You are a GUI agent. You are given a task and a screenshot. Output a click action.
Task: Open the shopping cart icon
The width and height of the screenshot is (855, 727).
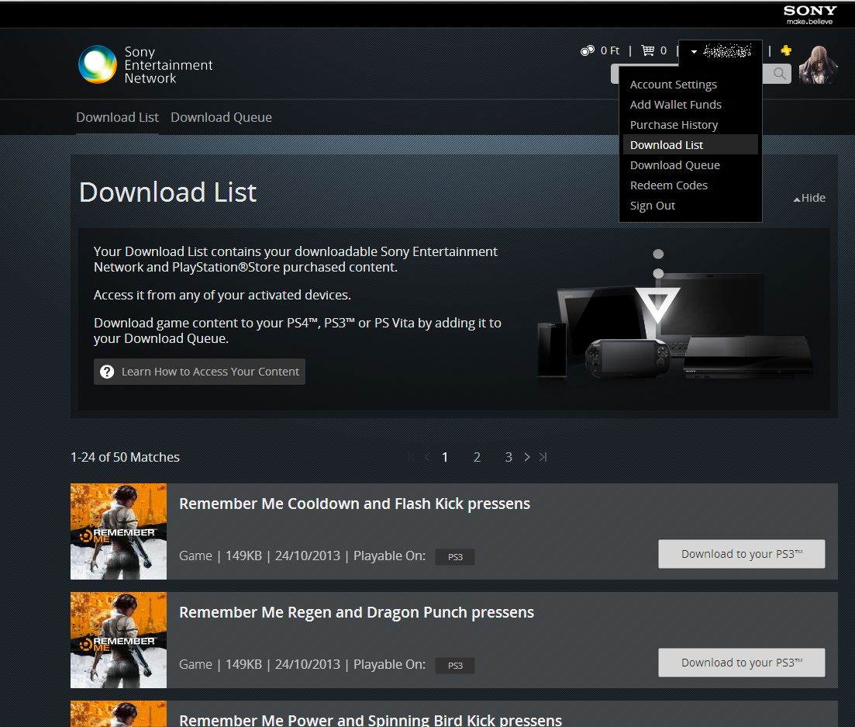pos(648,50)
